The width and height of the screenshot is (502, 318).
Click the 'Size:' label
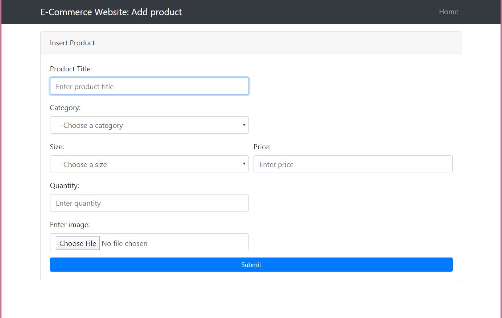57,147
